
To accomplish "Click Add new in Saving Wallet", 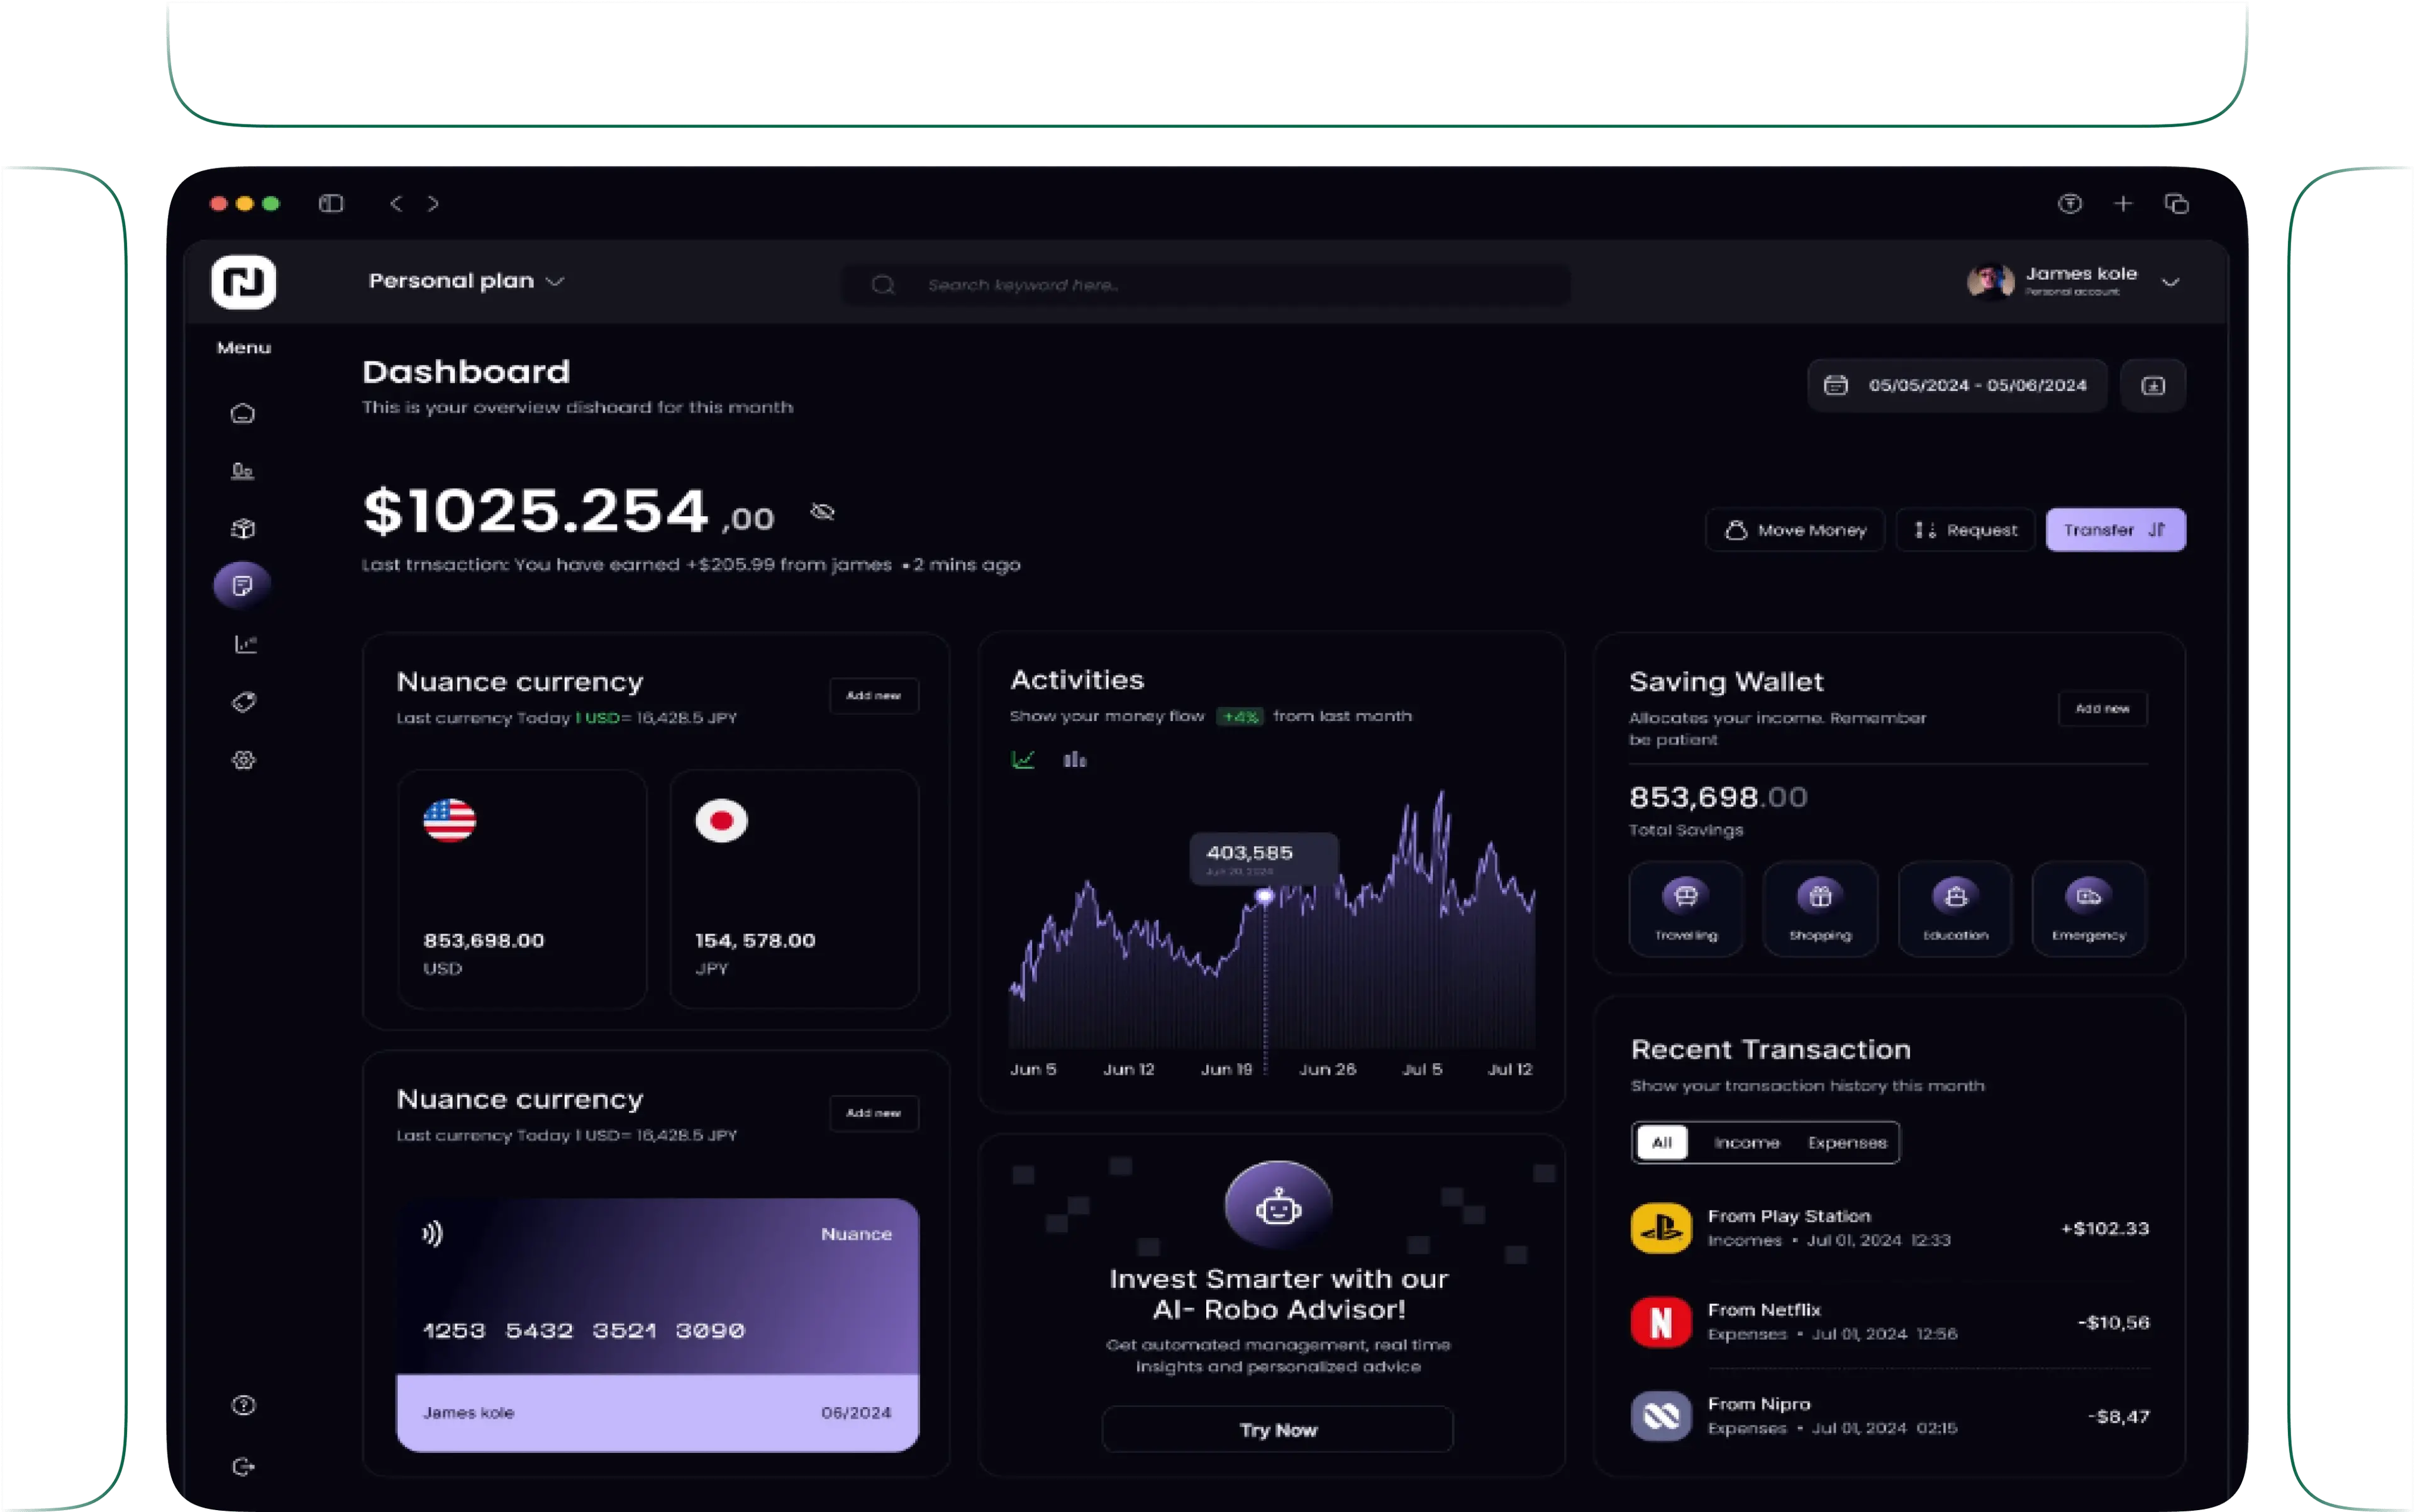I will pos(2102,708).
